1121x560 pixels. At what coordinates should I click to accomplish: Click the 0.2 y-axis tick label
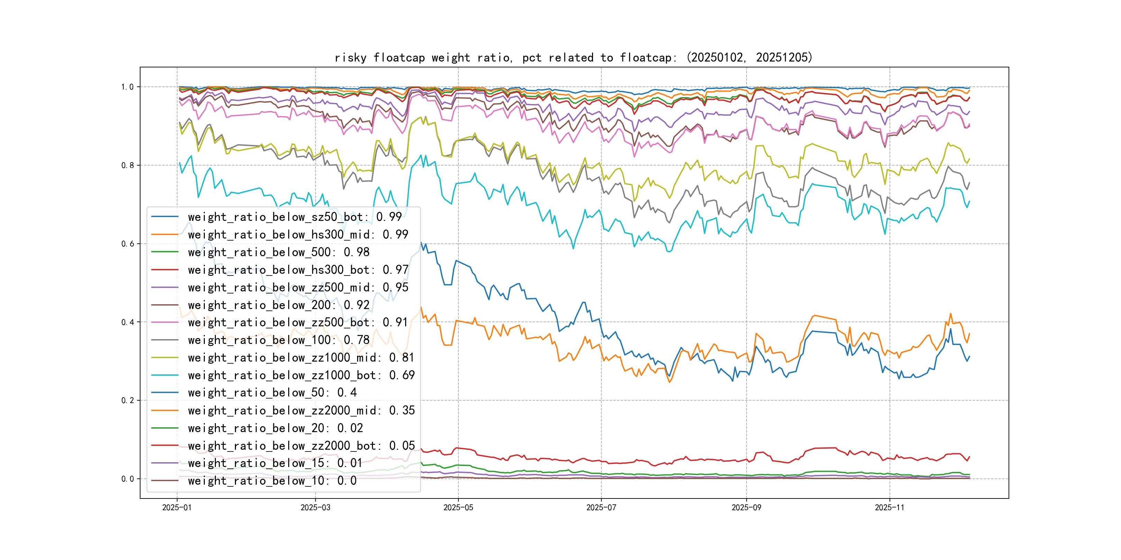128,400
